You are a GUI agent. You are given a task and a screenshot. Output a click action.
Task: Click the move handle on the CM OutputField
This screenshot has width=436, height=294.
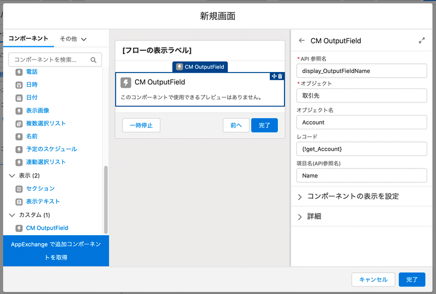click(x=274, y=76)
